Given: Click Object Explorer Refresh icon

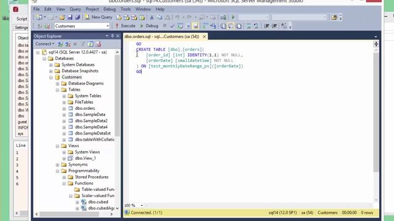Looking at the screenshot, I should [x=90, y=44].
